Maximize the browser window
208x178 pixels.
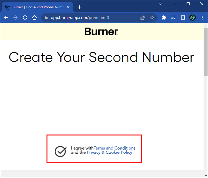(188, 4)
